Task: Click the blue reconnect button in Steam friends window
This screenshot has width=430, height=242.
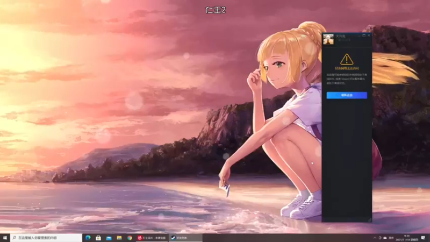Action: tap(347, 95)
